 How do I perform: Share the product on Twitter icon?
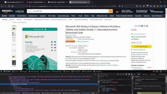click(145, 26)
